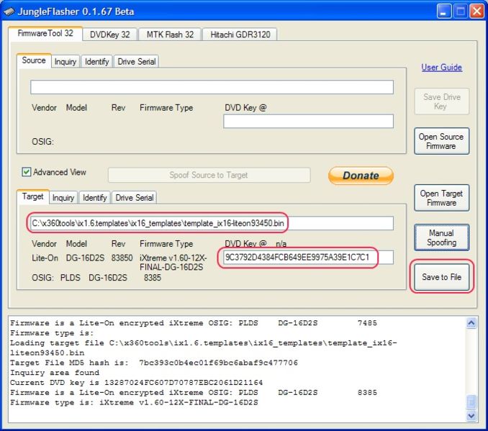Click Open Source Firmware button
488x431 pixels.
(441, 141)
